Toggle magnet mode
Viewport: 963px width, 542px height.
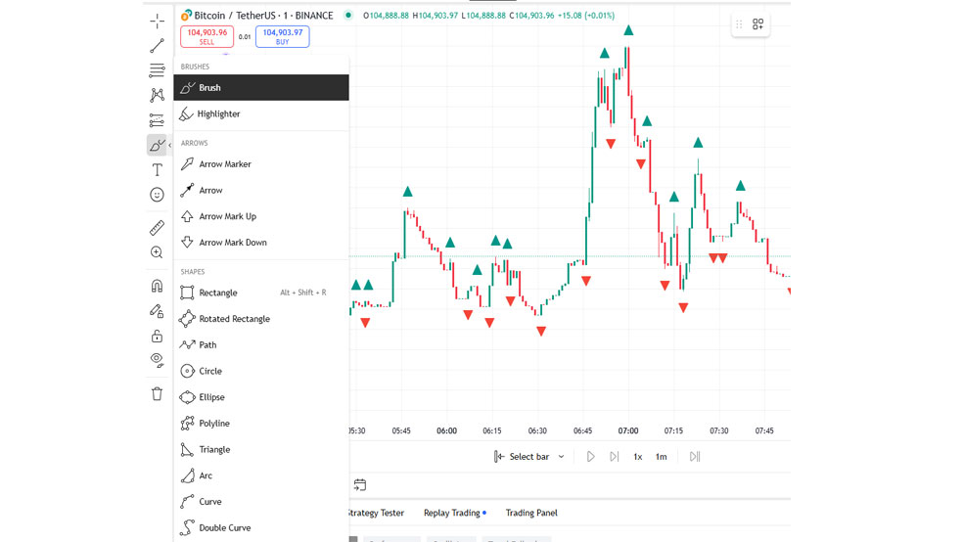coord(157,286)
